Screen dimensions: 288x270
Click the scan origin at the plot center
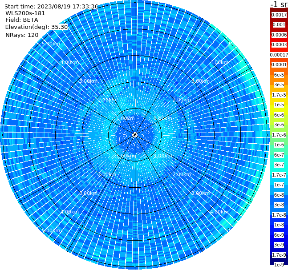pyautogui.click(x=135, y=135)
